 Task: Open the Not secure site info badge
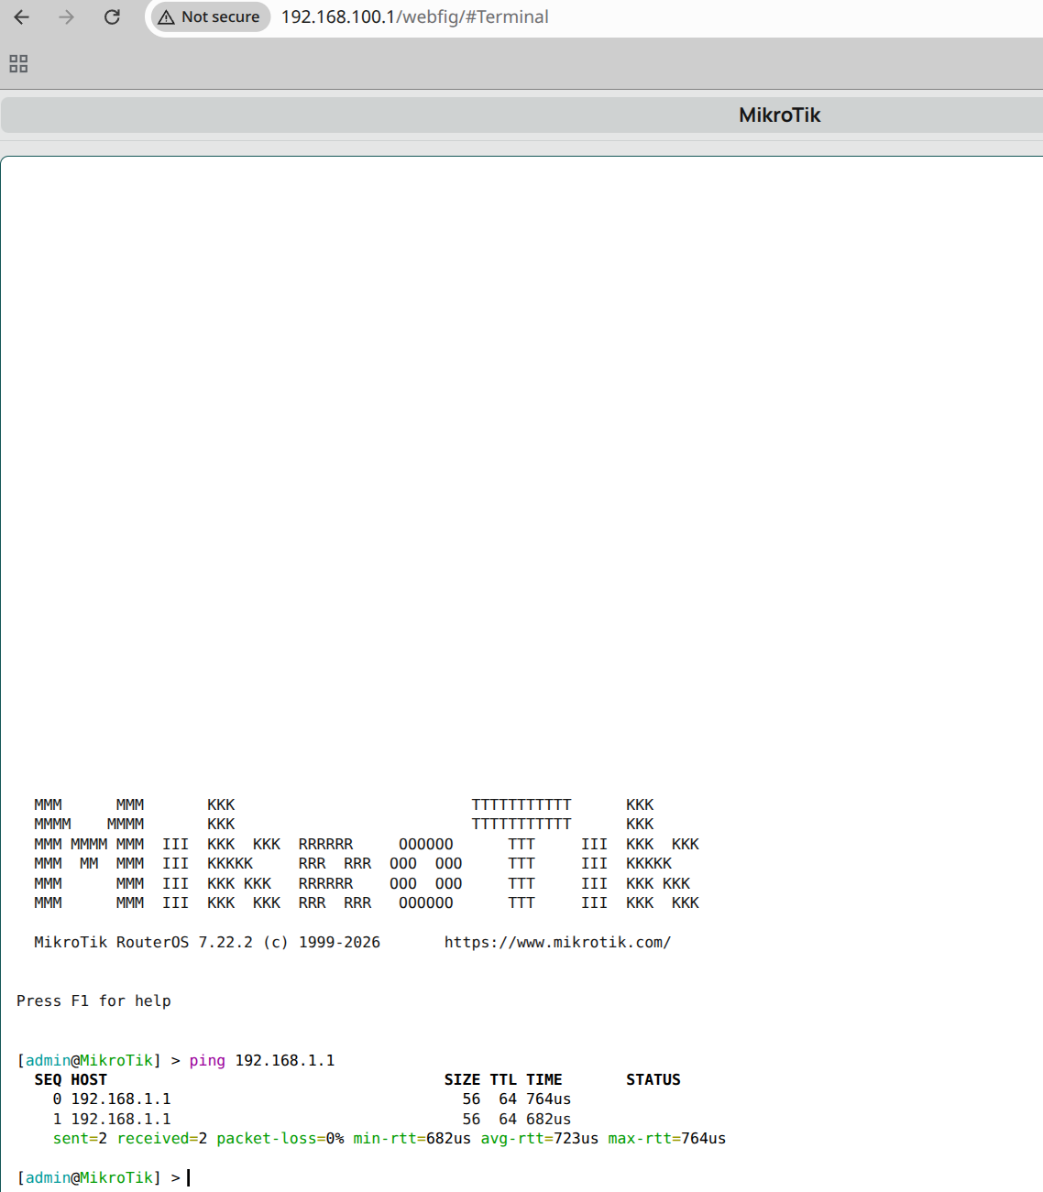tap(210, 16)
